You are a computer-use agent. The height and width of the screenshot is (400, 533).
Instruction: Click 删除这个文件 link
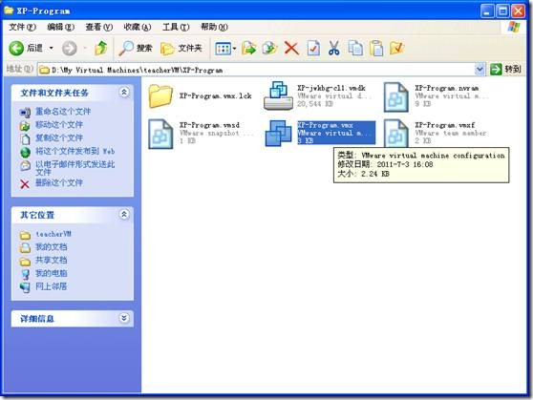pos(59,183)
